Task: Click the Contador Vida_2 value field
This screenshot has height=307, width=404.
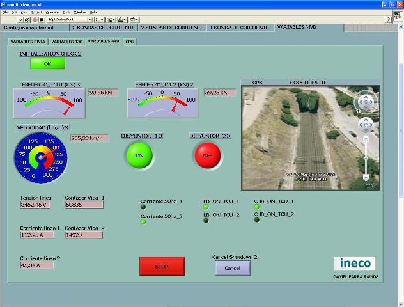Action: 84,235
